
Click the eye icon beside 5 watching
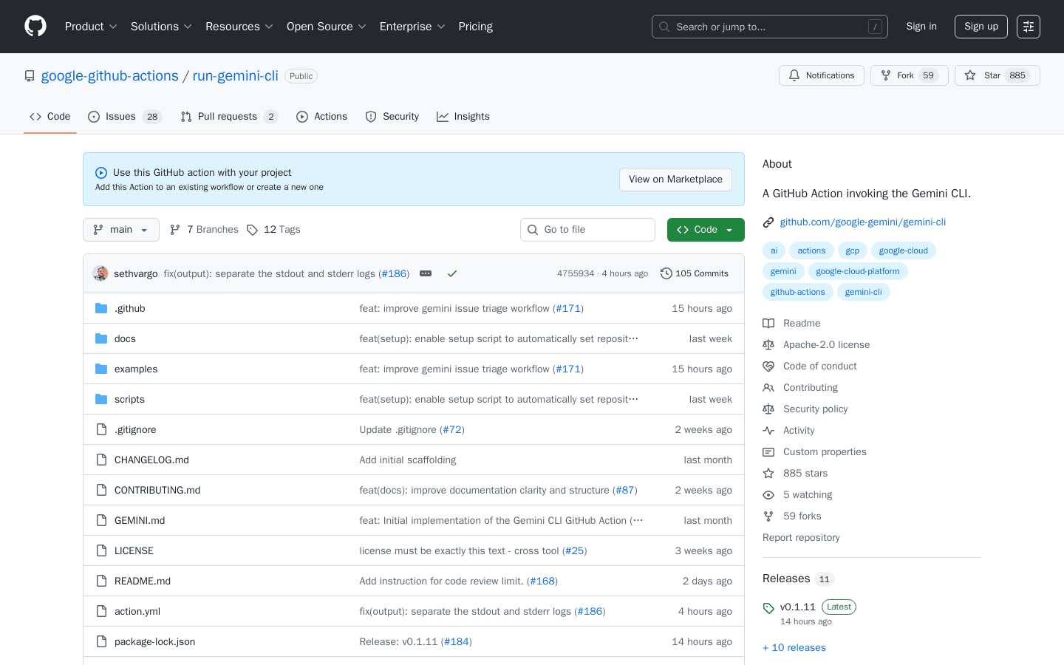[768, 494]
